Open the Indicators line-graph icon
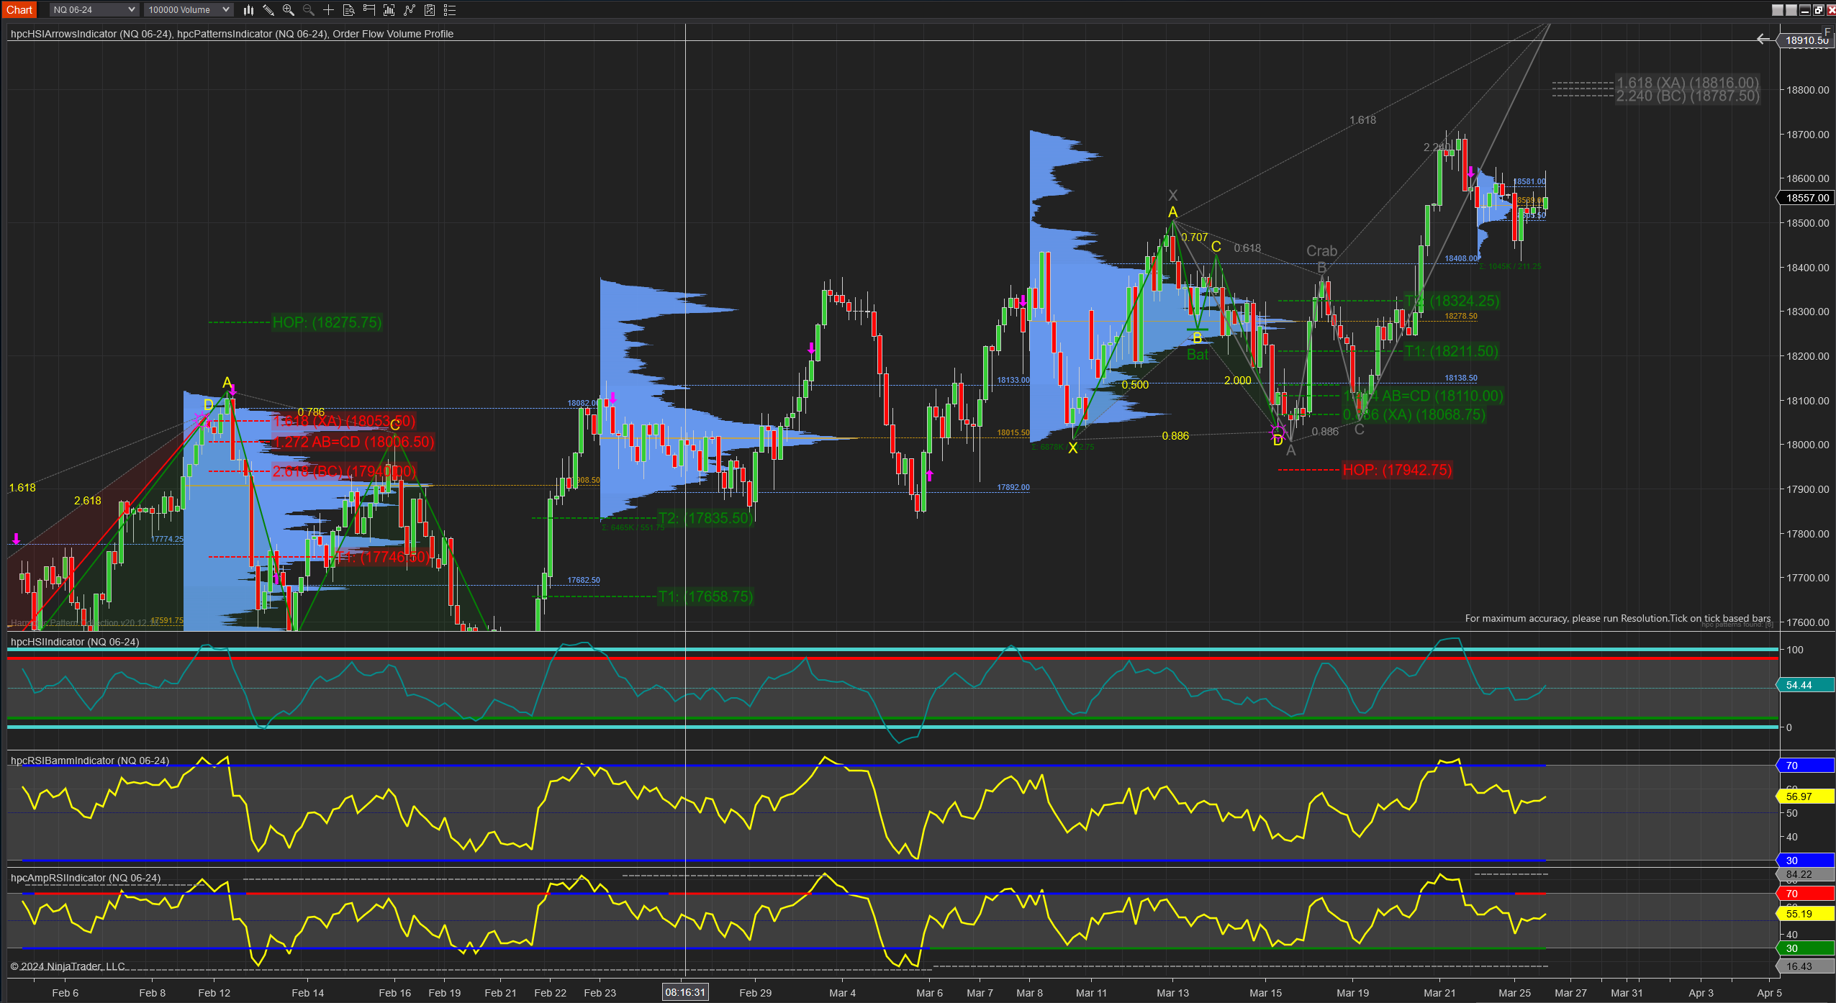Image resolution: width=1836 pixels, height=1003 pixels. (x=410, y=9)
